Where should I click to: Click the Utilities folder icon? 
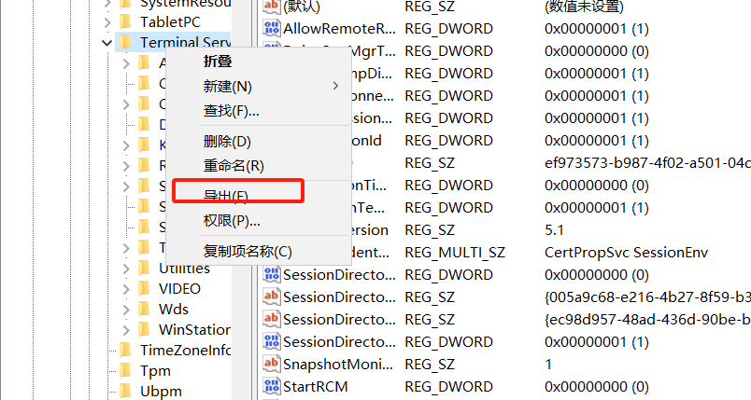click(144, 269)
